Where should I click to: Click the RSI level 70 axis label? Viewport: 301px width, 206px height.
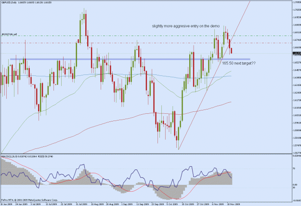294,169
